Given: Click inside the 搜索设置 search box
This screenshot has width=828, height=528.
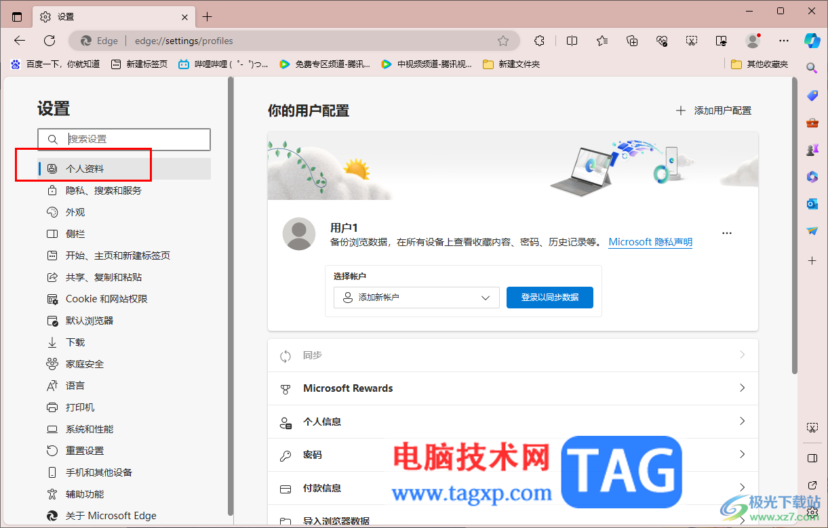Looking at the screenshot, I should tap(124, 139).
